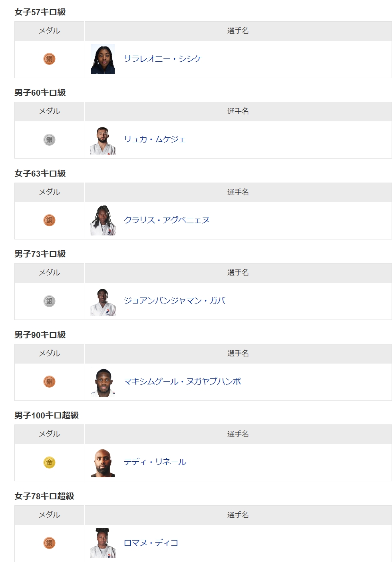Click the bronze medal icon for 女子57キロ級
392x567 pixels.
49,59
